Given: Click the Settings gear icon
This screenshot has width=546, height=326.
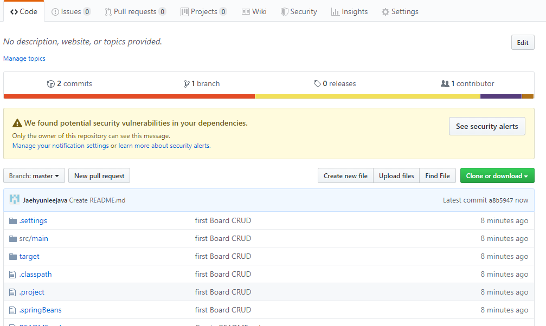Looking at the screenshot, I should pyautogui.click(x=385, y=12).
